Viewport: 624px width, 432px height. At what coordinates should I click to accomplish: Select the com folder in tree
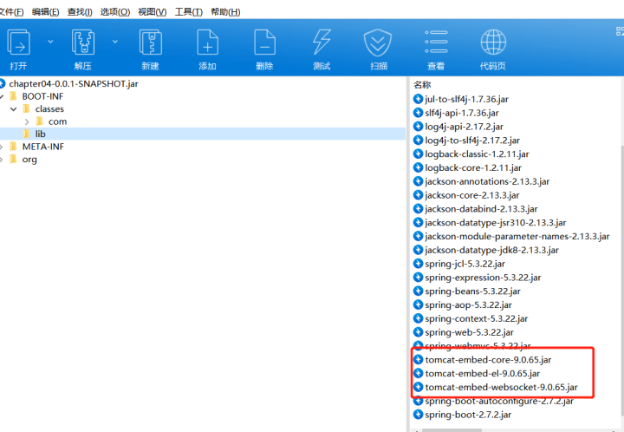click(57, 121)
